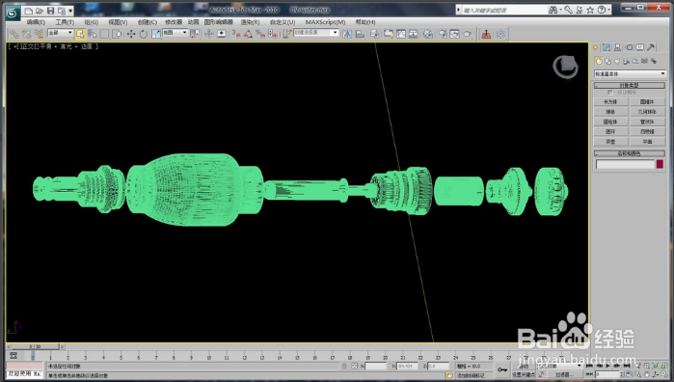Switch to the Utilities hammer panel
674x382 pixels.
(651, 47)
